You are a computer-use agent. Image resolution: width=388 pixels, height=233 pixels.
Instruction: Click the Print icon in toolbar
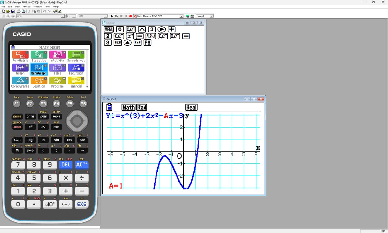pyautogui.click(x=18, y=11)
